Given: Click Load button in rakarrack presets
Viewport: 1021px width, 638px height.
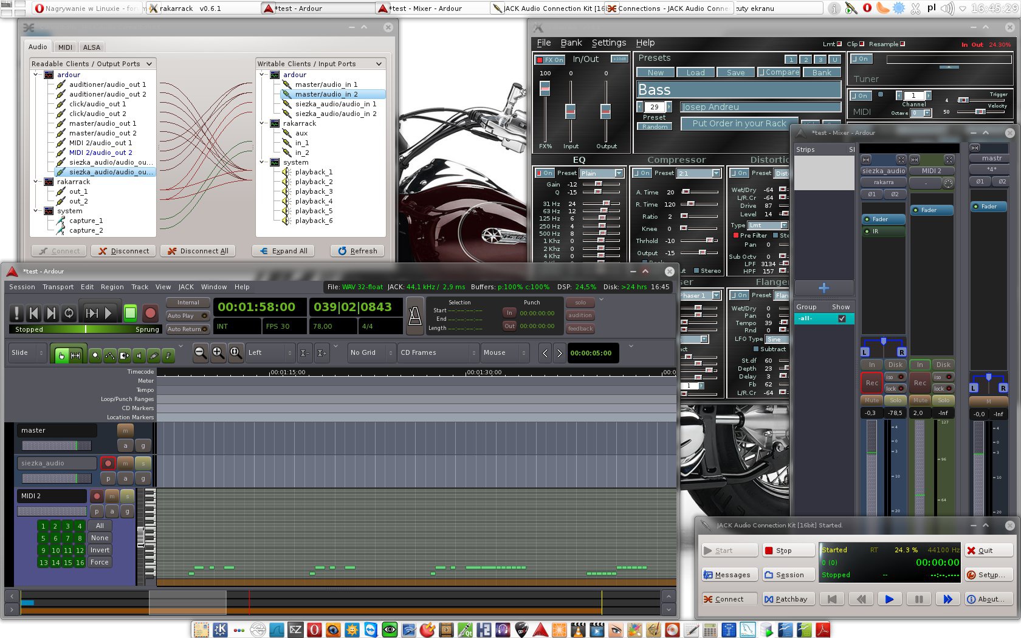Looking at the screenshot, I should tap(696, 72).
